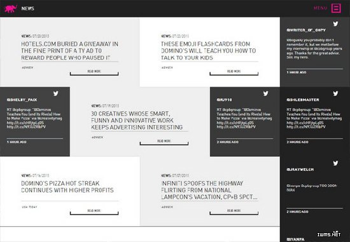Read more on Infiniti spoofs article
The height and width of the screenshot is (242, 350).
[234, 212]
